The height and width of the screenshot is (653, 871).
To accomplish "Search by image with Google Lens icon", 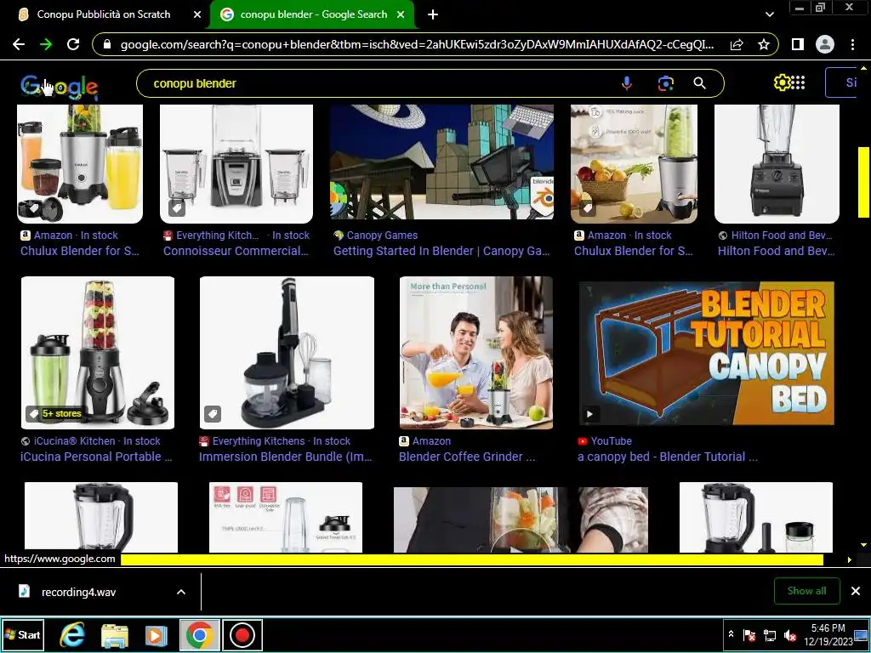I will (x=665, y=83).
